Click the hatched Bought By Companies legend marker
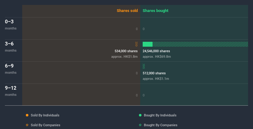This screenshot has width=253, height=129. (x=140, y=125)
